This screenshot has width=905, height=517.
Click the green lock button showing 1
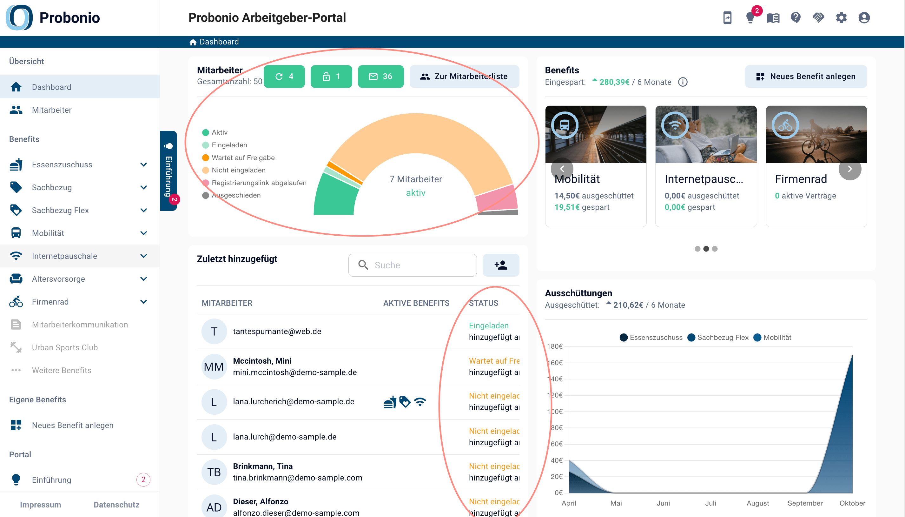point(331,76)
